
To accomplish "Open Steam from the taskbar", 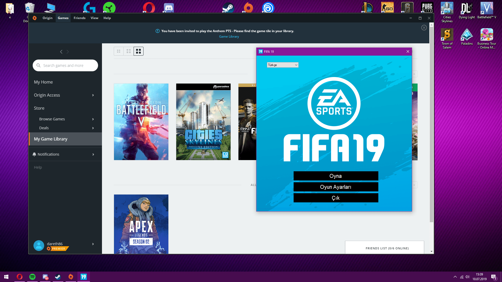I will [x=58, y=277].
